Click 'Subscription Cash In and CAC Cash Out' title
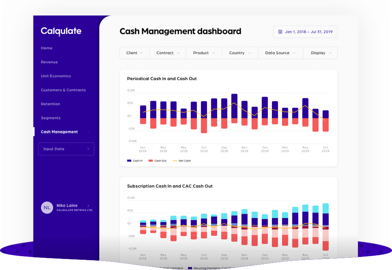 [x=170, y=186]
